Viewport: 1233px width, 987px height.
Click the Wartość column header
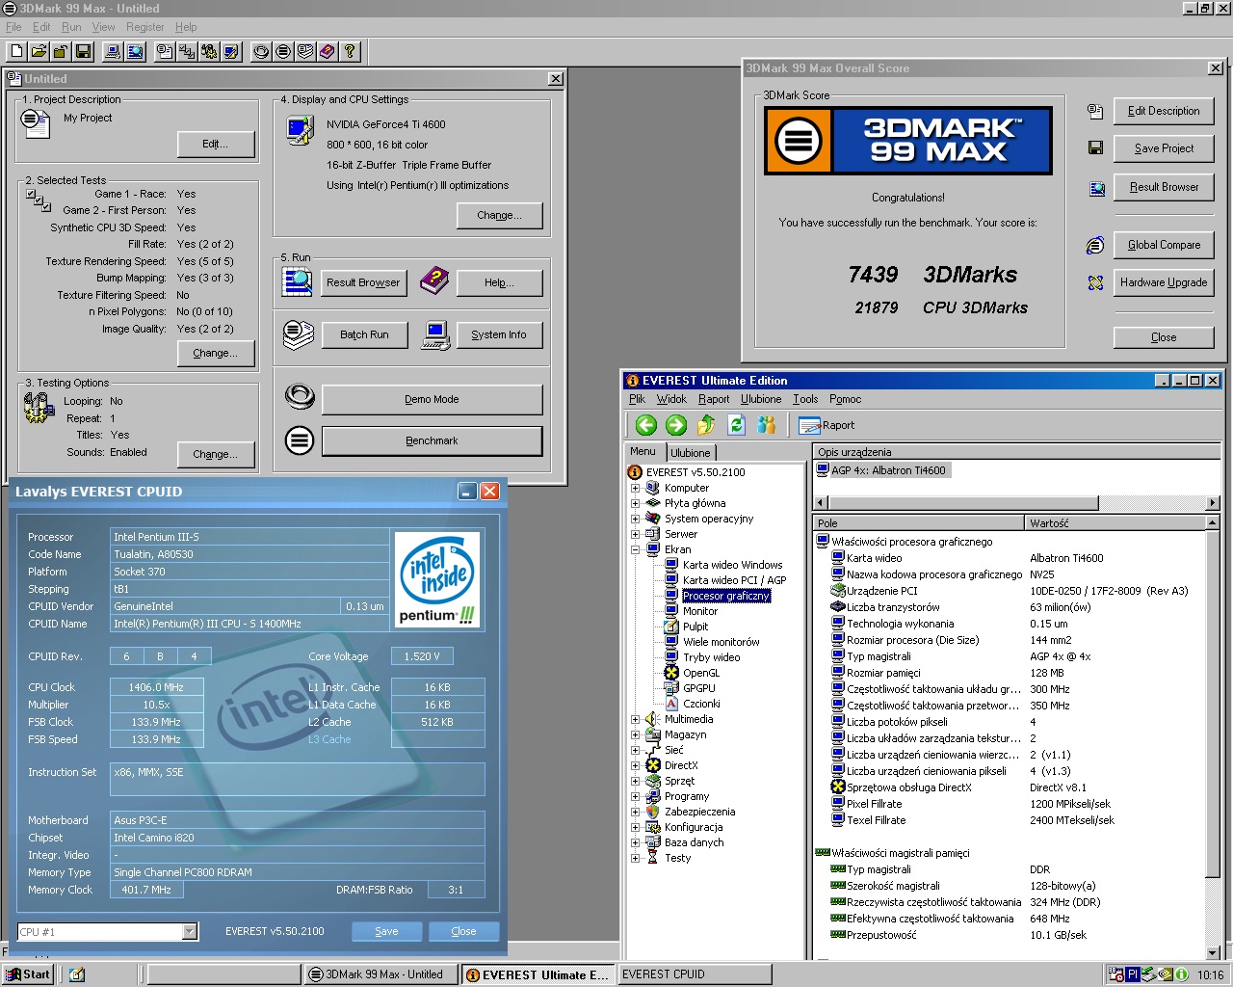point(1115,523)
